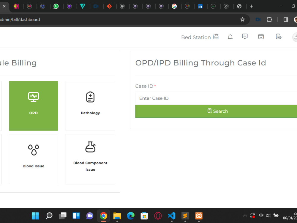Open Teams chat on taskbar

point(90,216)
